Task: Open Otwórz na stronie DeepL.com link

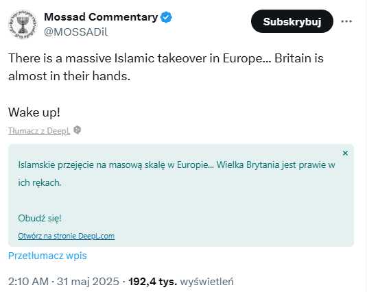Action: (67, 236)
